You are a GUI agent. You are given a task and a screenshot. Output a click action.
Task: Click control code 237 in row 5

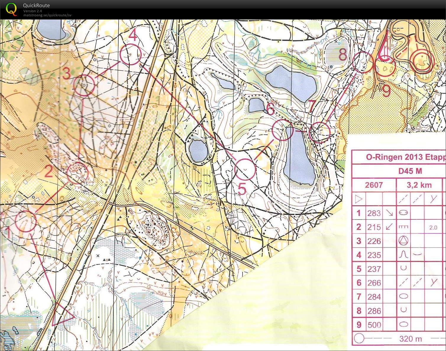pyautogui.click(x=374, y=269)
